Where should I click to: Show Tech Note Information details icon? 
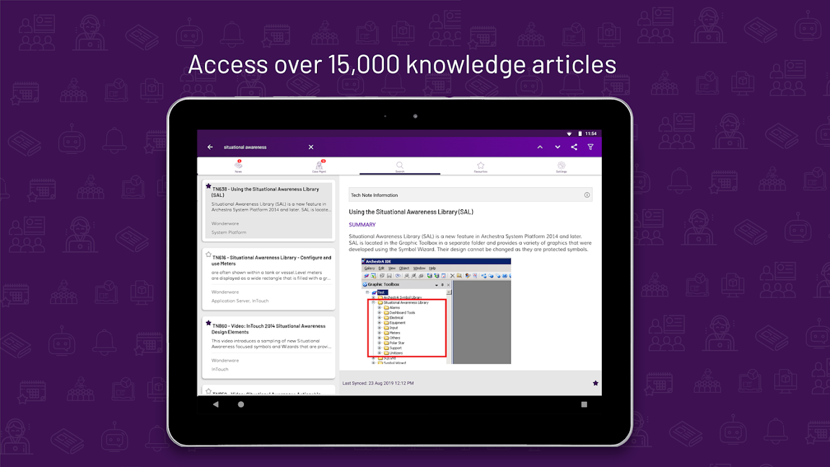[587, 195]
